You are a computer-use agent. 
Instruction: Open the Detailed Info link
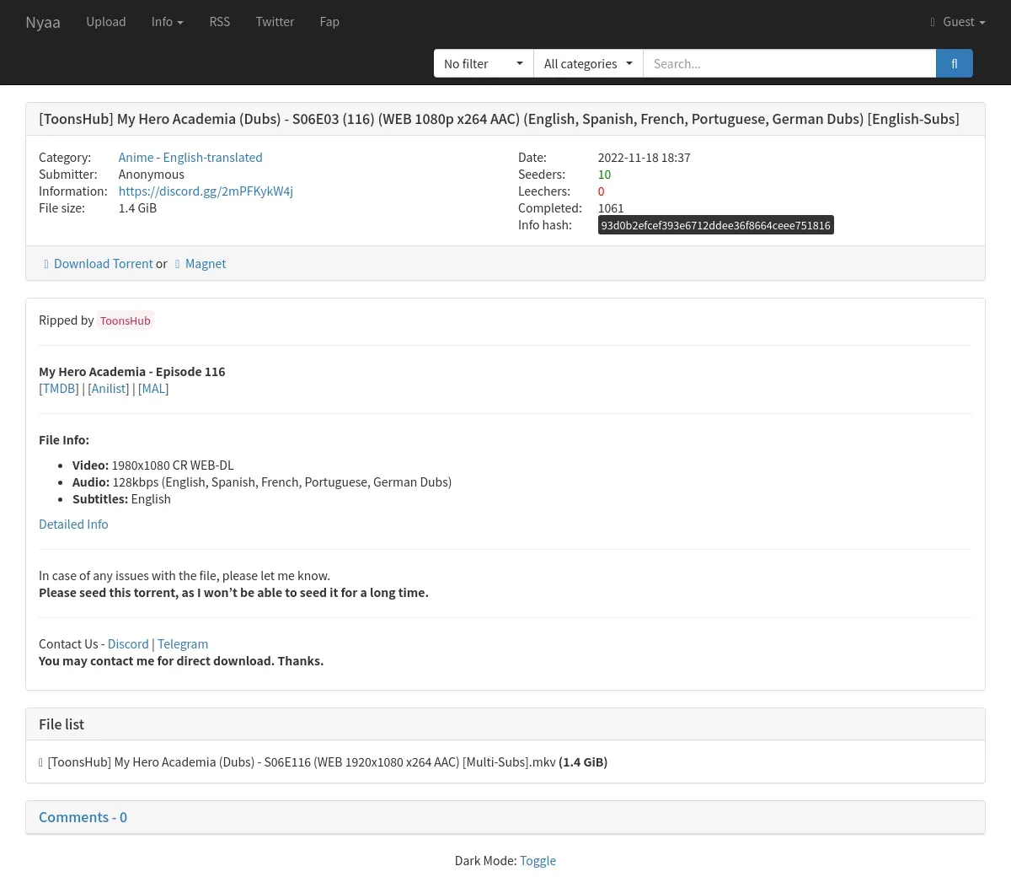pos(73,525)
